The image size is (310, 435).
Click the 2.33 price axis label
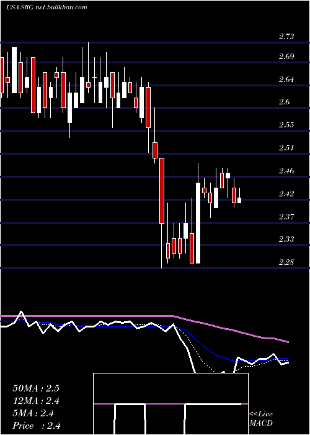[286, 239]
